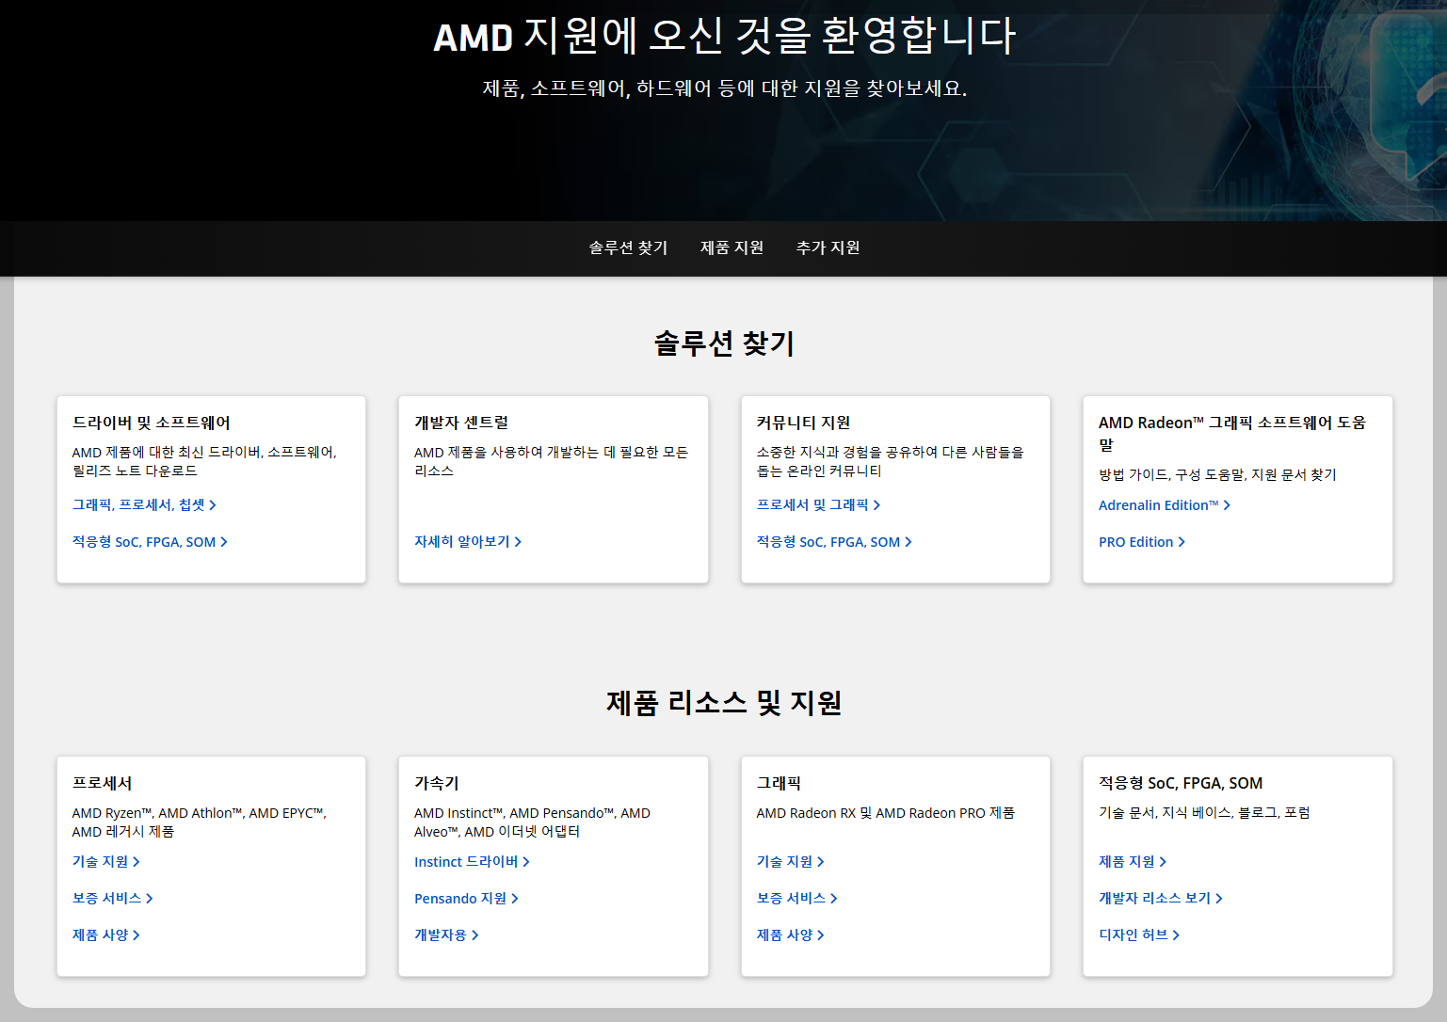Click the 그래픽 card title
Screen dimensions: 1447x1022
(x=780, y=783)
